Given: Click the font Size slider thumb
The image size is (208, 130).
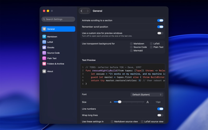Looking at the screenshot, I should (120, 102).
